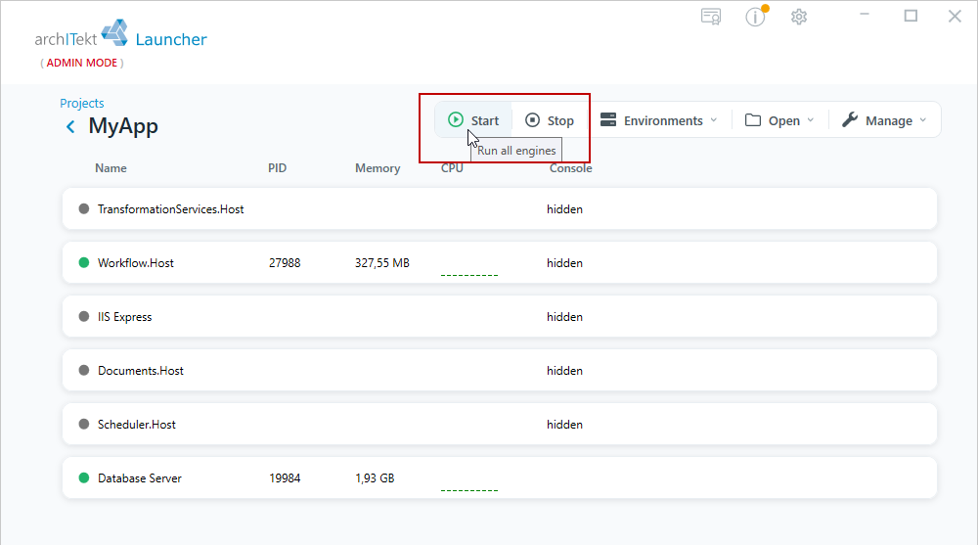Click the Memory column header
Viewport: 978px width, 545px height.
point(378,168)
